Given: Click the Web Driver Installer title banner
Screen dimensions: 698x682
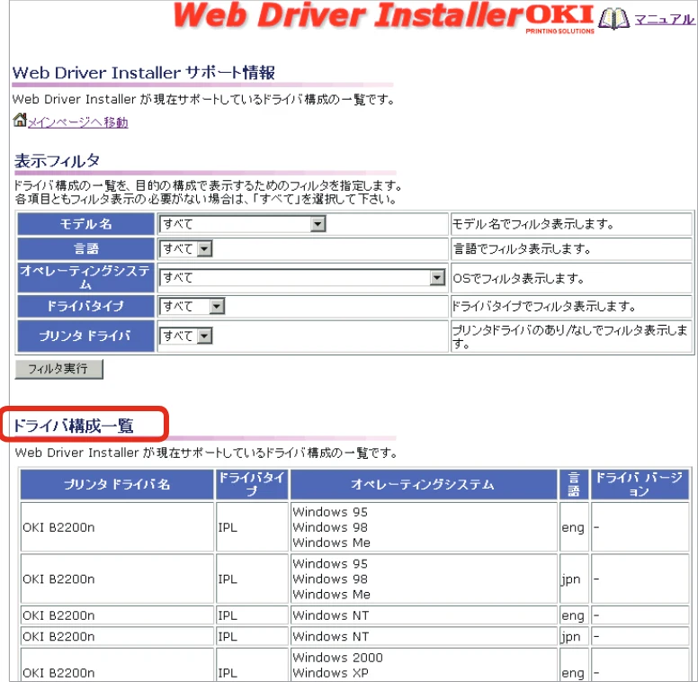Looking at the screenshot, I should pos(348,15).
